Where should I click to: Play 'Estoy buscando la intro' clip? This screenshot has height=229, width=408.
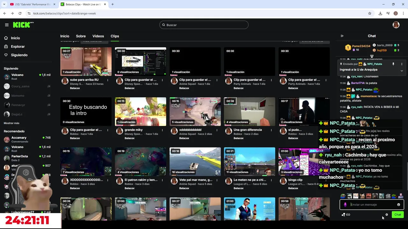pyautogui.click(x=86, y=112)
